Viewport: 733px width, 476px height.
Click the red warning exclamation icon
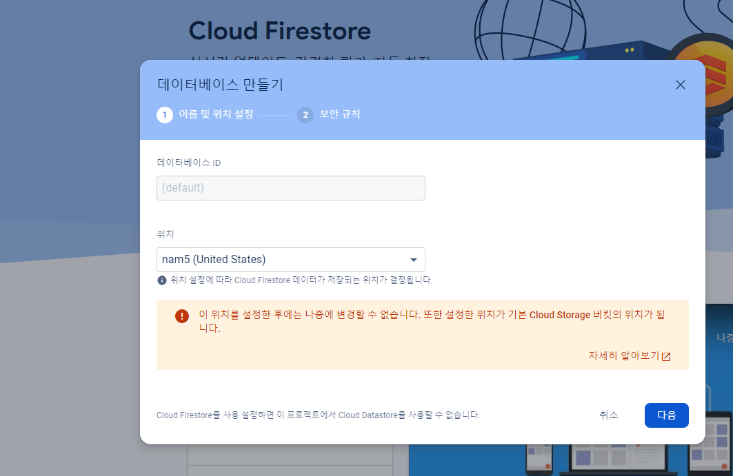click(x=182, y=316)
